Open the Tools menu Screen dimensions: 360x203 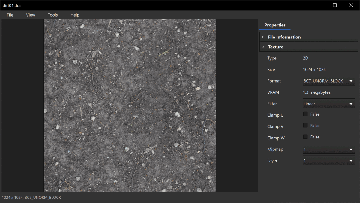(53, 15)
